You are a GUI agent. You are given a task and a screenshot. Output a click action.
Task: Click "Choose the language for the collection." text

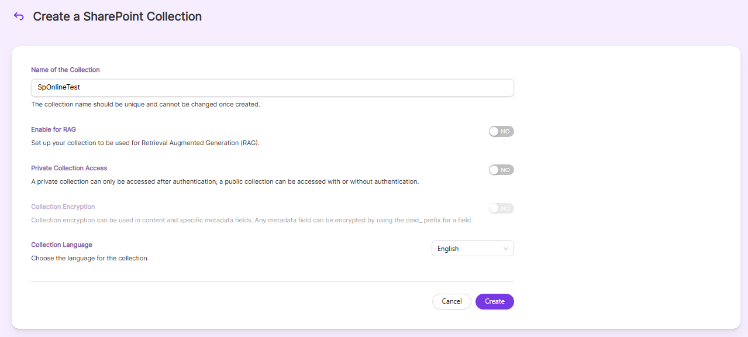coord(90,258)
